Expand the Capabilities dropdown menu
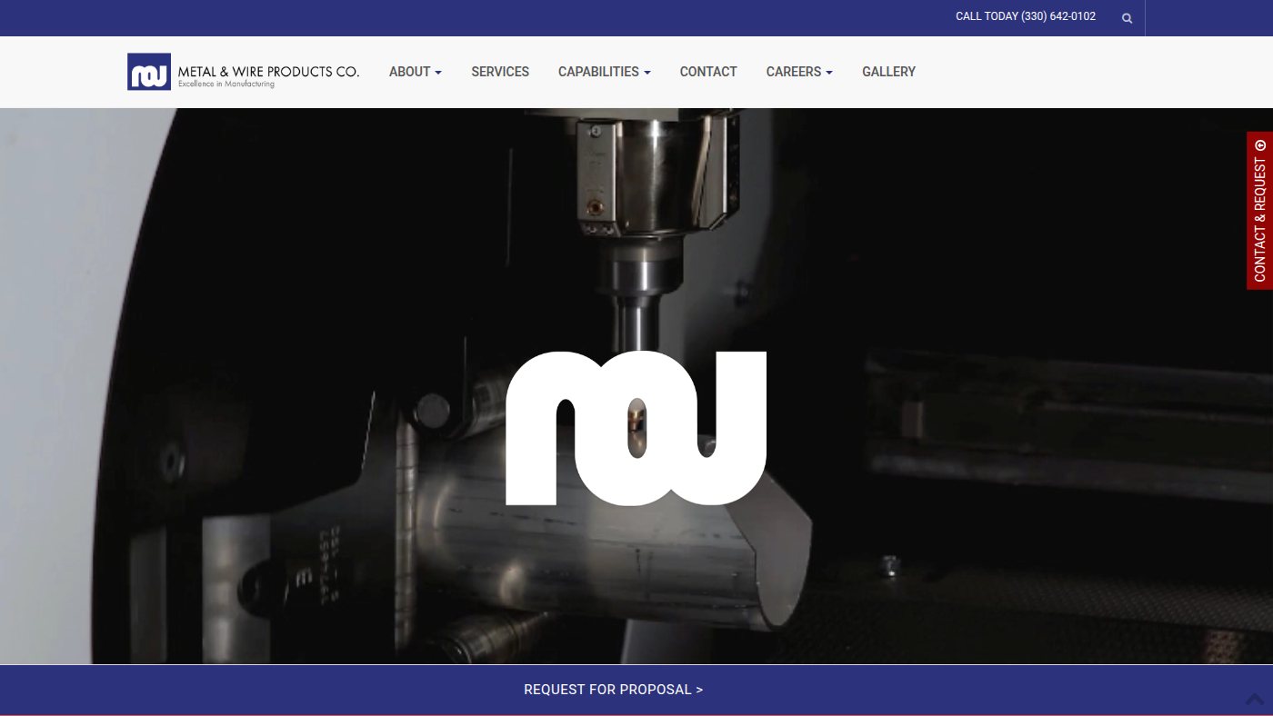This screenshot has height=716, width=1273. click(605, 72)
